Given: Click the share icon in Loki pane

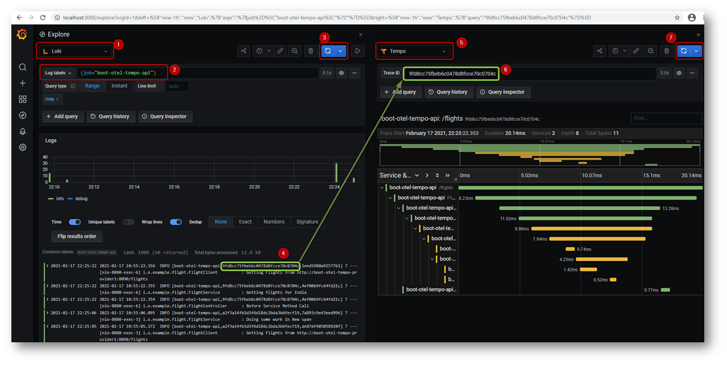Looking at the screenshot, I should pos(244,51).
